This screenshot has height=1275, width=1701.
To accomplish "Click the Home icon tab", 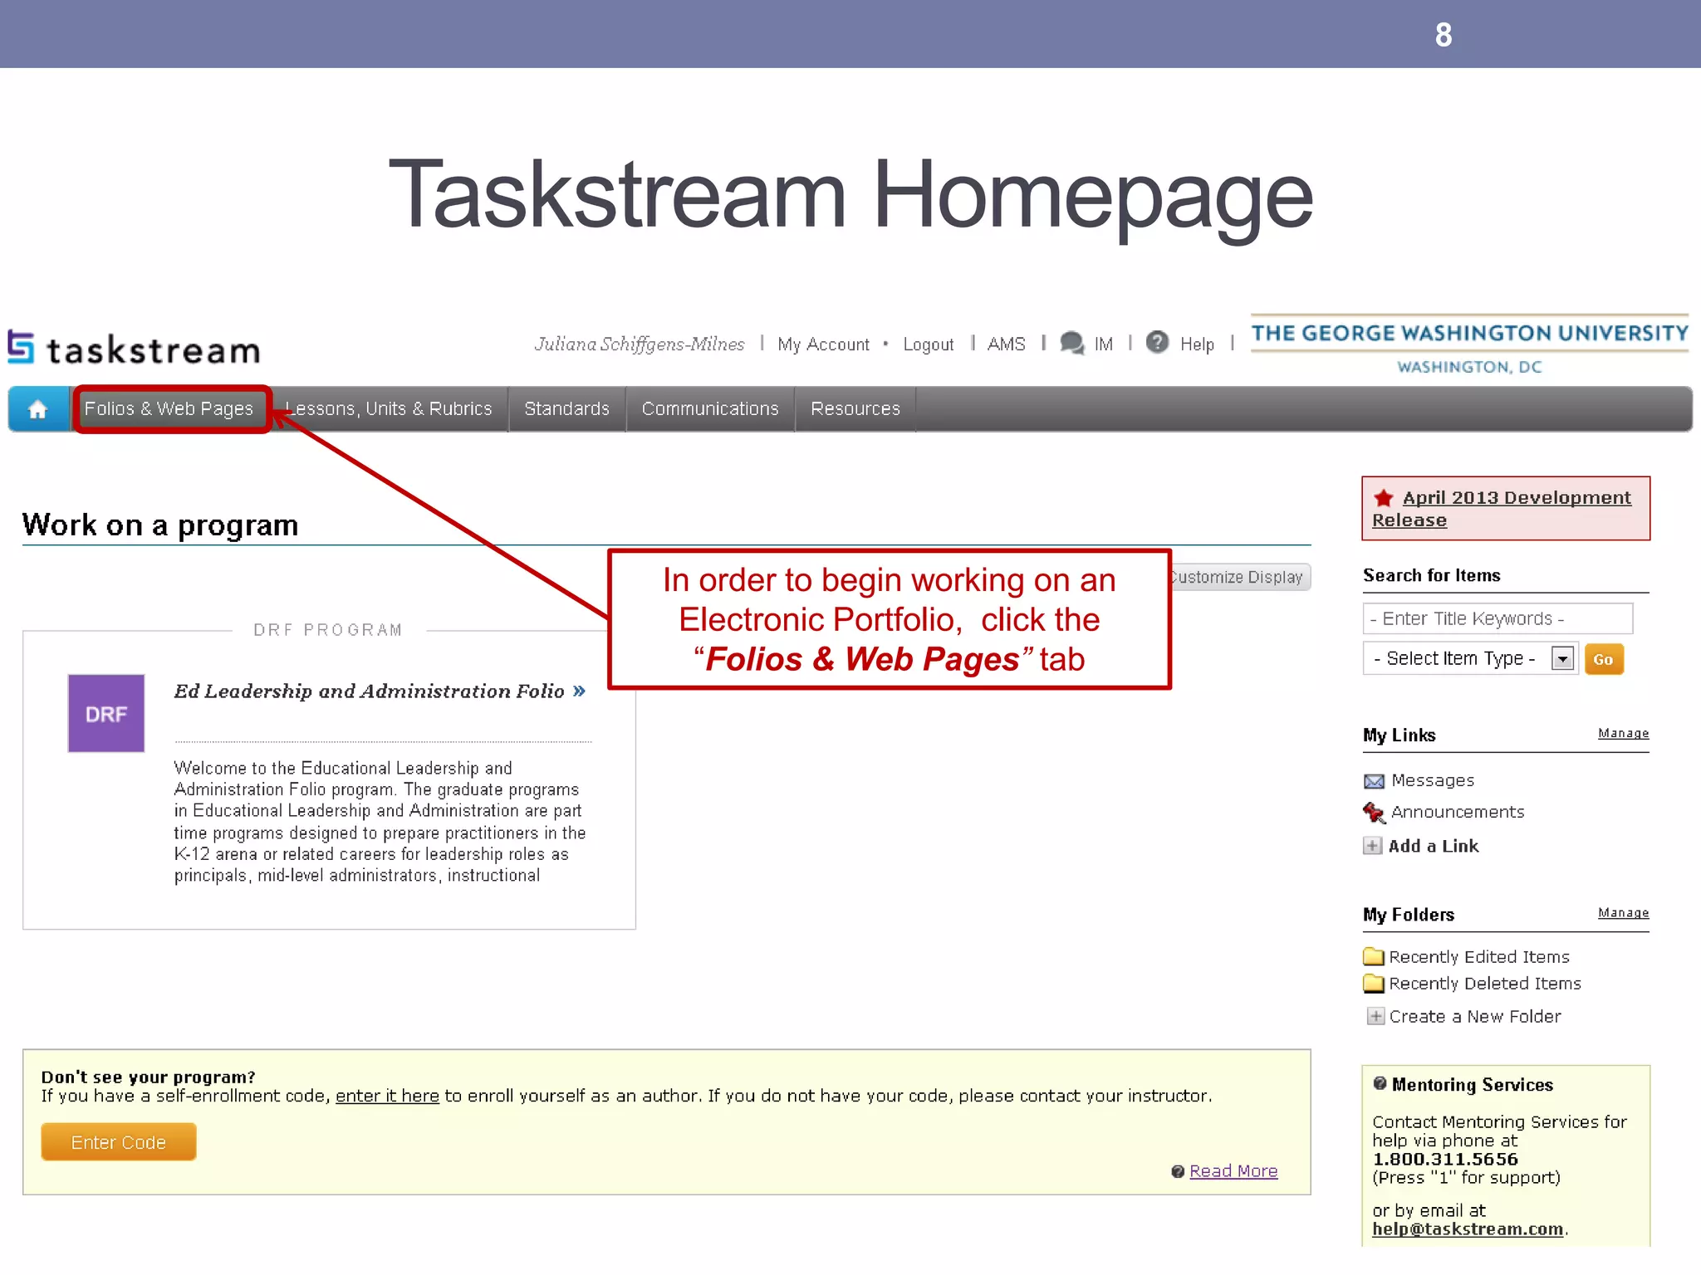I will [x=38, y=409].
